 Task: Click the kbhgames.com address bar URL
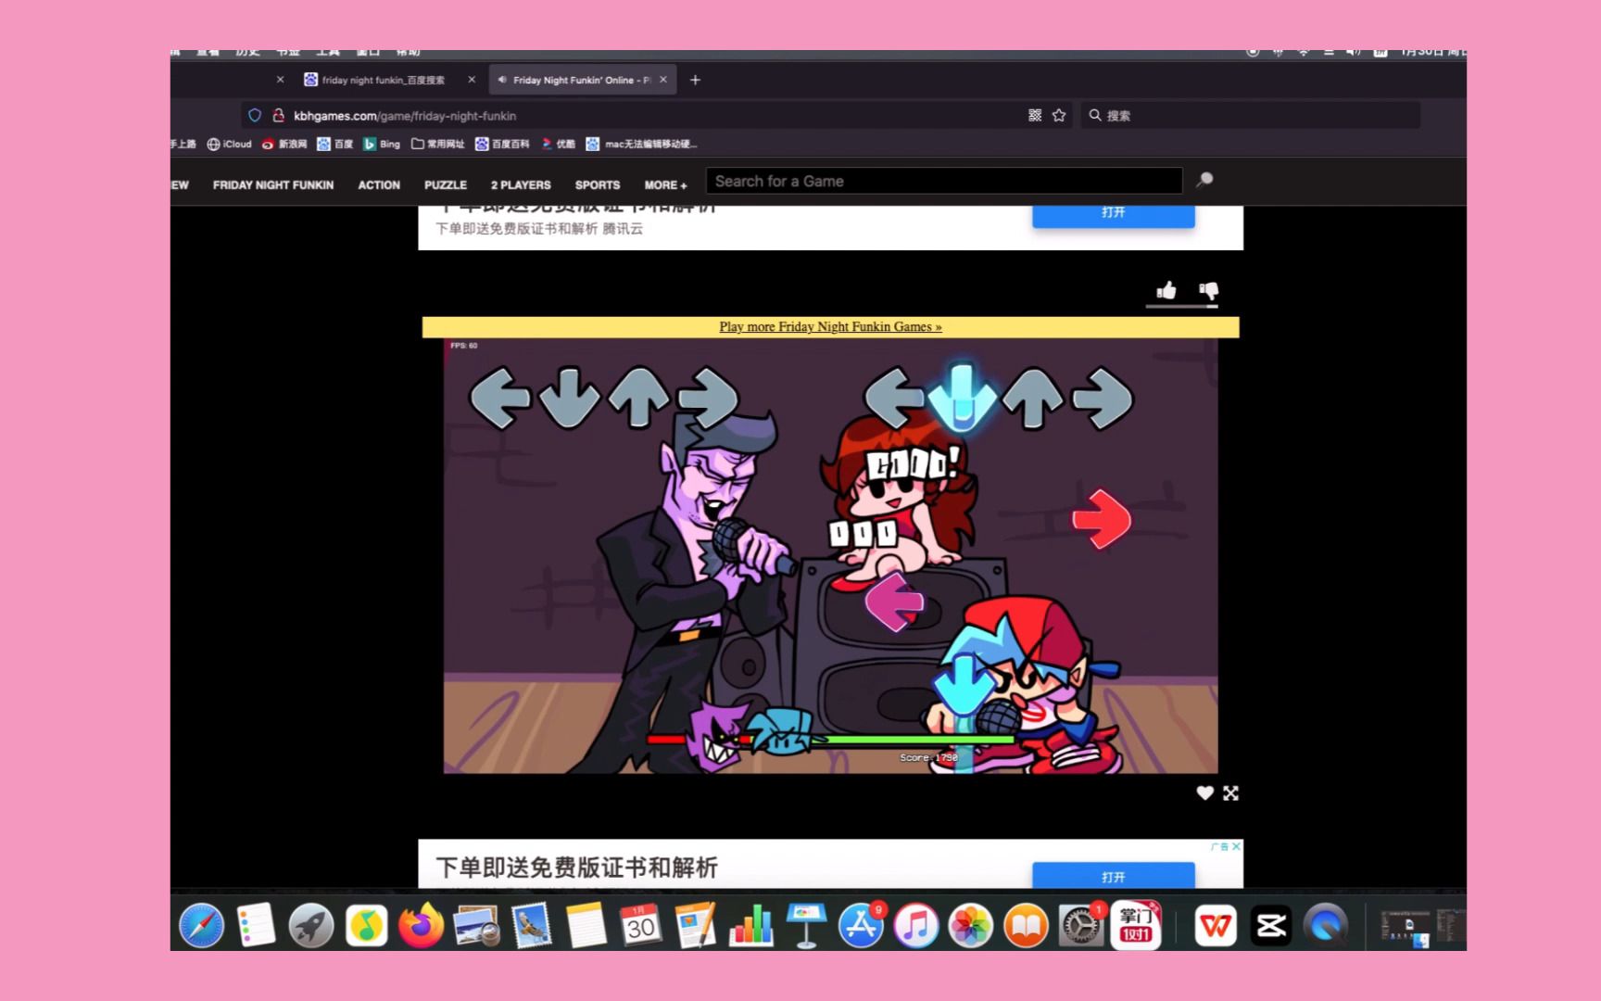405,115
